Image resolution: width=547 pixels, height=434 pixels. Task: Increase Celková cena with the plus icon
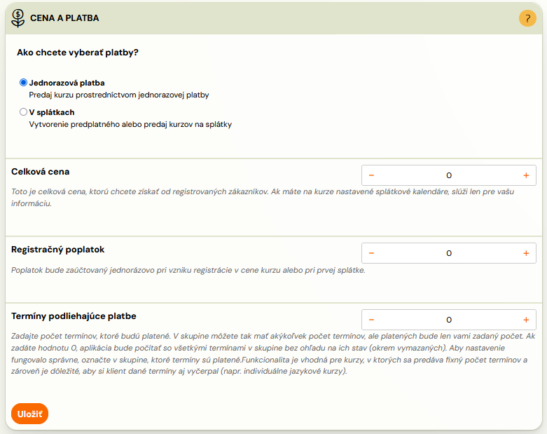pos(526,175)
